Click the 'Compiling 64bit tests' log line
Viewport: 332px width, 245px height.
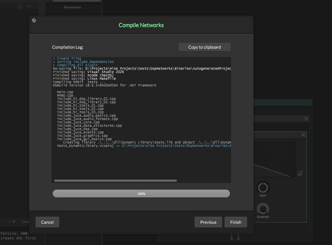click(x=79, y=82)
